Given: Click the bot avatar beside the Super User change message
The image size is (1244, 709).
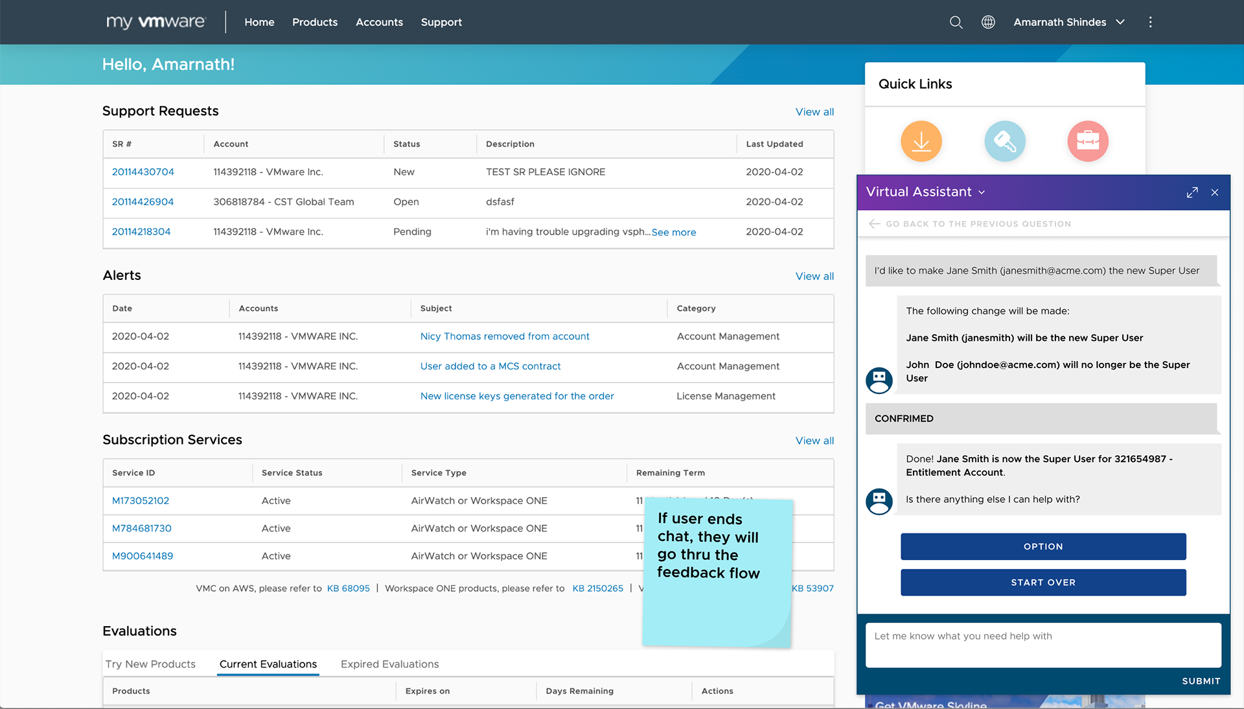Looking at the screenshot, I should click(x=879, y=380).
